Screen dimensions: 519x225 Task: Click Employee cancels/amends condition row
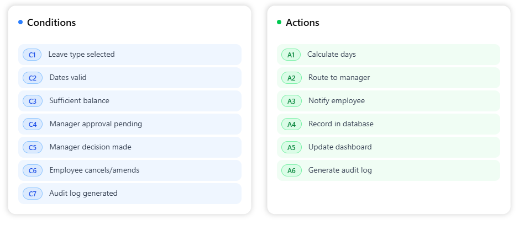pos(94,170)
